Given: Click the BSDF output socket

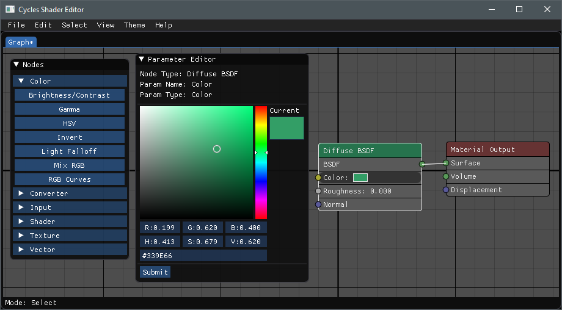Looking at the screenshot, I should click(422, 164).
